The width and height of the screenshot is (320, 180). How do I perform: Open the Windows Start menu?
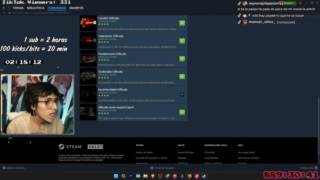tap(116, 176)
